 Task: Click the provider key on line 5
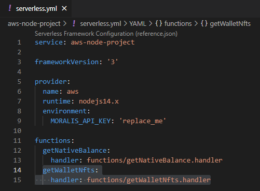(x=51, y=82)
